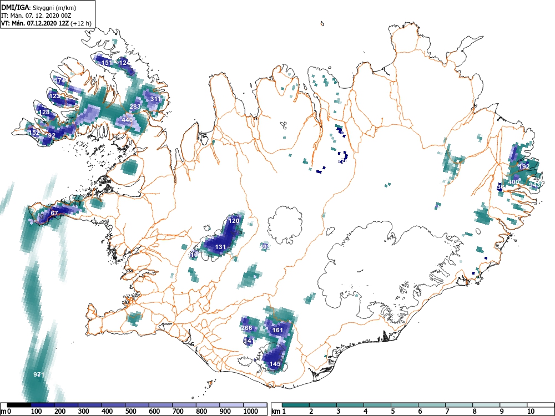555x416 pixels.
Task: Select the black 0–100 m legend swatch
Action: click(x=19, y=405)
